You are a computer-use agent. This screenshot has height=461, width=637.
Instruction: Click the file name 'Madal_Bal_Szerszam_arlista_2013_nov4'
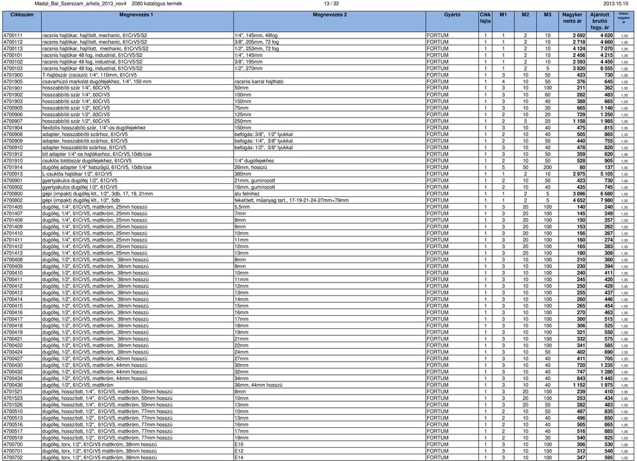81,4
